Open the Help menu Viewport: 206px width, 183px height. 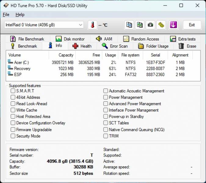click(20, 15)
